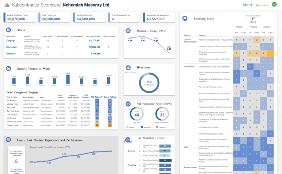Select the Kelowna office link
Screen dimensions: 282x174
tap(11, 54)
